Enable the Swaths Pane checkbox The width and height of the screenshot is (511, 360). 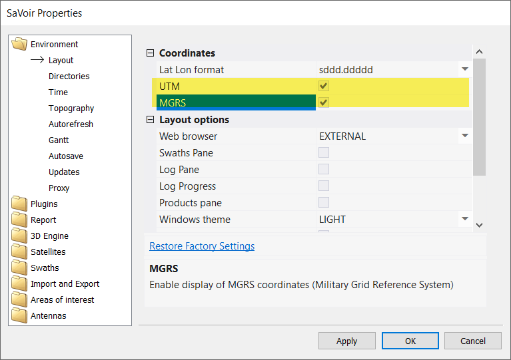point(324,152)
